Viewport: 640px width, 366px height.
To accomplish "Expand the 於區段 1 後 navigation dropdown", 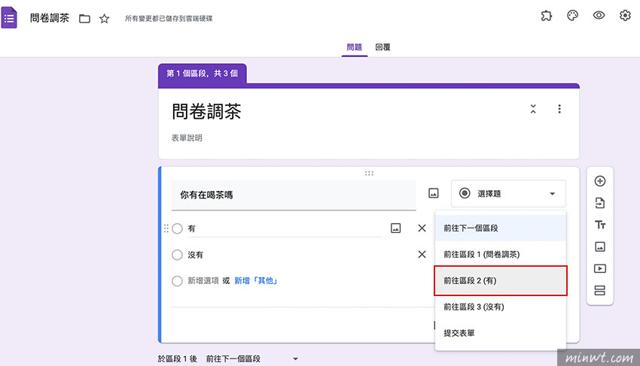I will click(x=251, y=359).
